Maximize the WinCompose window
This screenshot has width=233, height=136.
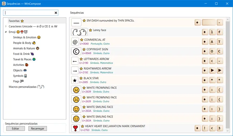(217, 4)
